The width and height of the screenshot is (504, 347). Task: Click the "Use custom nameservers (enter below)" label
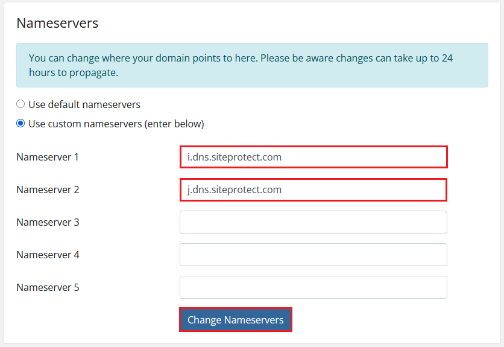tap(116, 124)
